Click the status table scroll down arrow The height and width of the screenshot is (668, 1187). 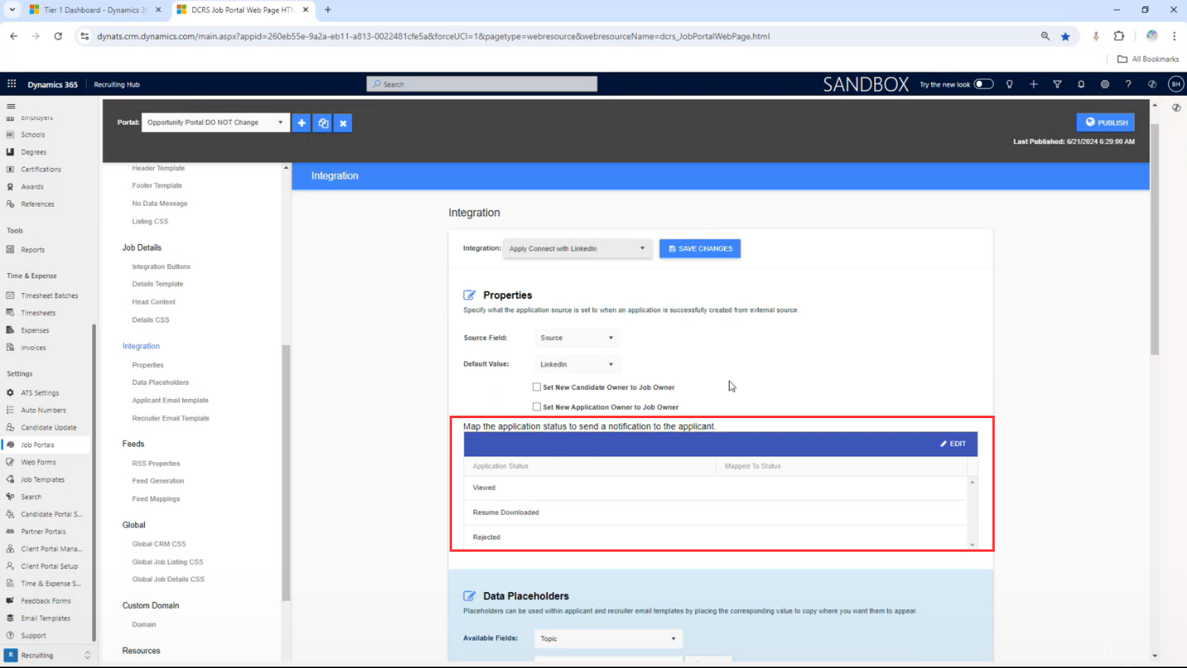(972, 545)
